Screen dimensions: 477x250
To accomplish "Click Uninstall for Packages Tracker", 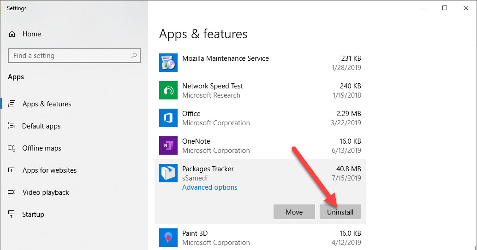I will [340, 212].
